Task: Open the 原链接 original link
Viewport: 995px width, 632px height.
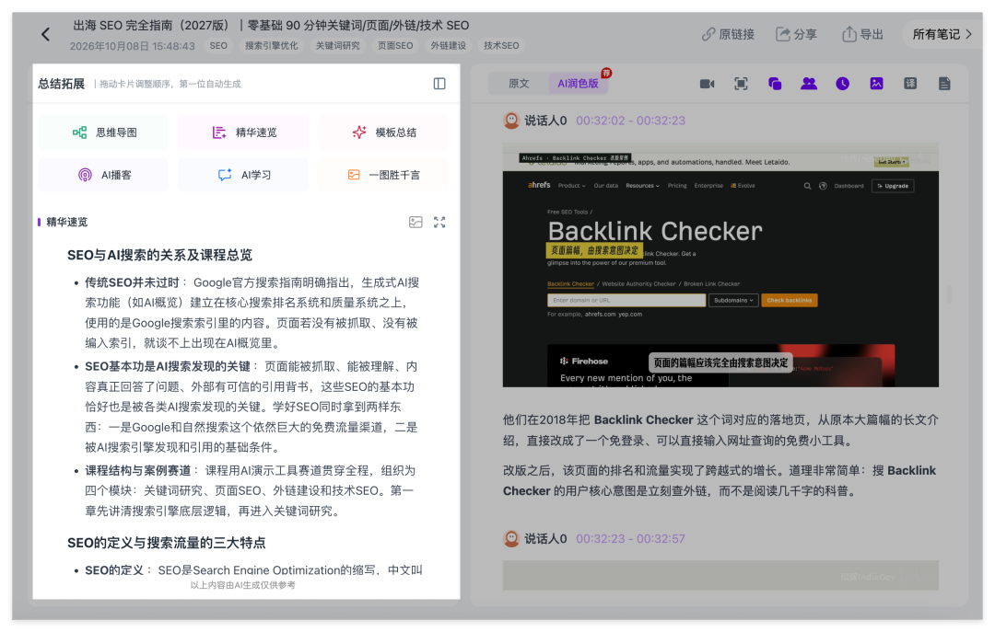Action: pyautogui.click(x=728, y=34)
